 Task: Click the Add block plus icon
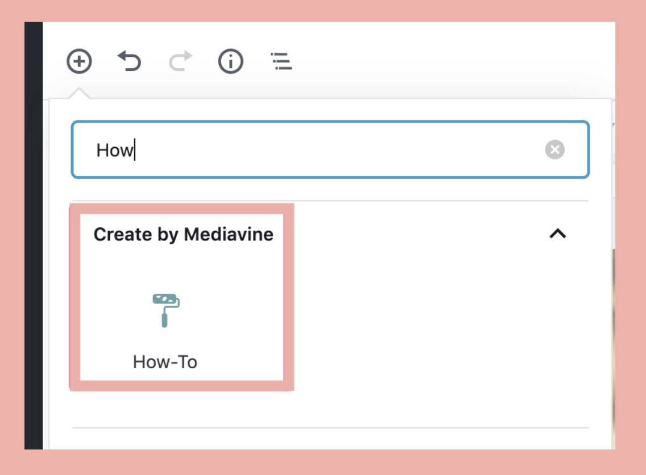tap(79, 61)
